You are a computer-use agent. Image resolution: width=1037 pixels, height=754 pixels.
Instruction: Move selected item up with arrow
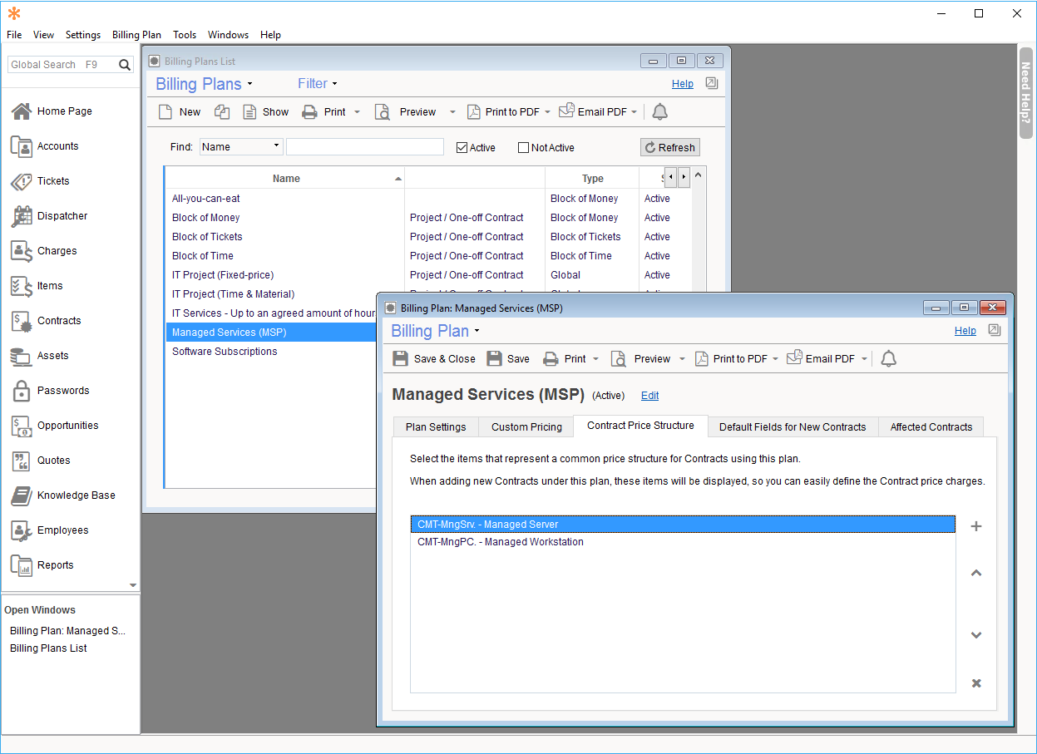[x=976, y=573]
